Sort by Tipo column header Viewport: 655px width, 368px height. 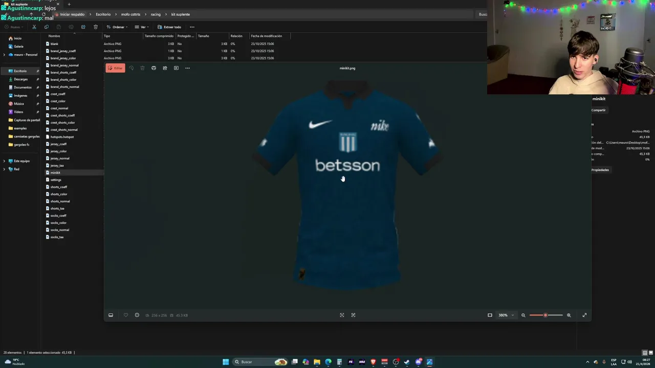pos(107,36)
